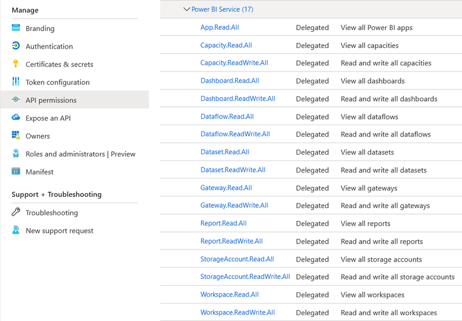Open the Report.ReadWrite.All permission
This screenshot has height=321, width=462.
point(232,241)
